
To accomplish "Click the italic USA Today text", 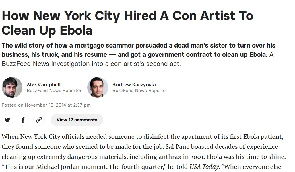I will (x=204, y=167).
